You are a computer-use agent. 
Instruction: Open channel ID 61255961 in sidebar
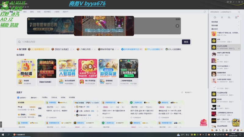[x=225, y=40]
